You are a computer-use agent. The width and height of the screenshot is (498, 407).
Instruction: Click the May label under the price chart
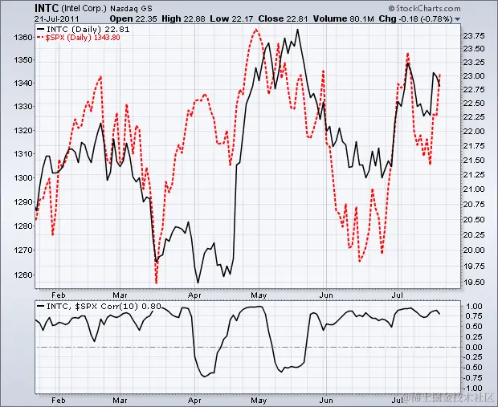(x=259, y=295)
